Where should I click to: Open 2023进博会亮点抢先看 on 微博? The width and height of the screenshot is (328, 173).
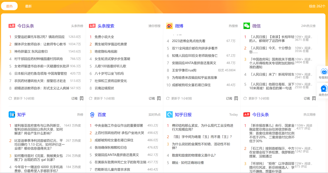pyautogui.click(x=189, y=41)
